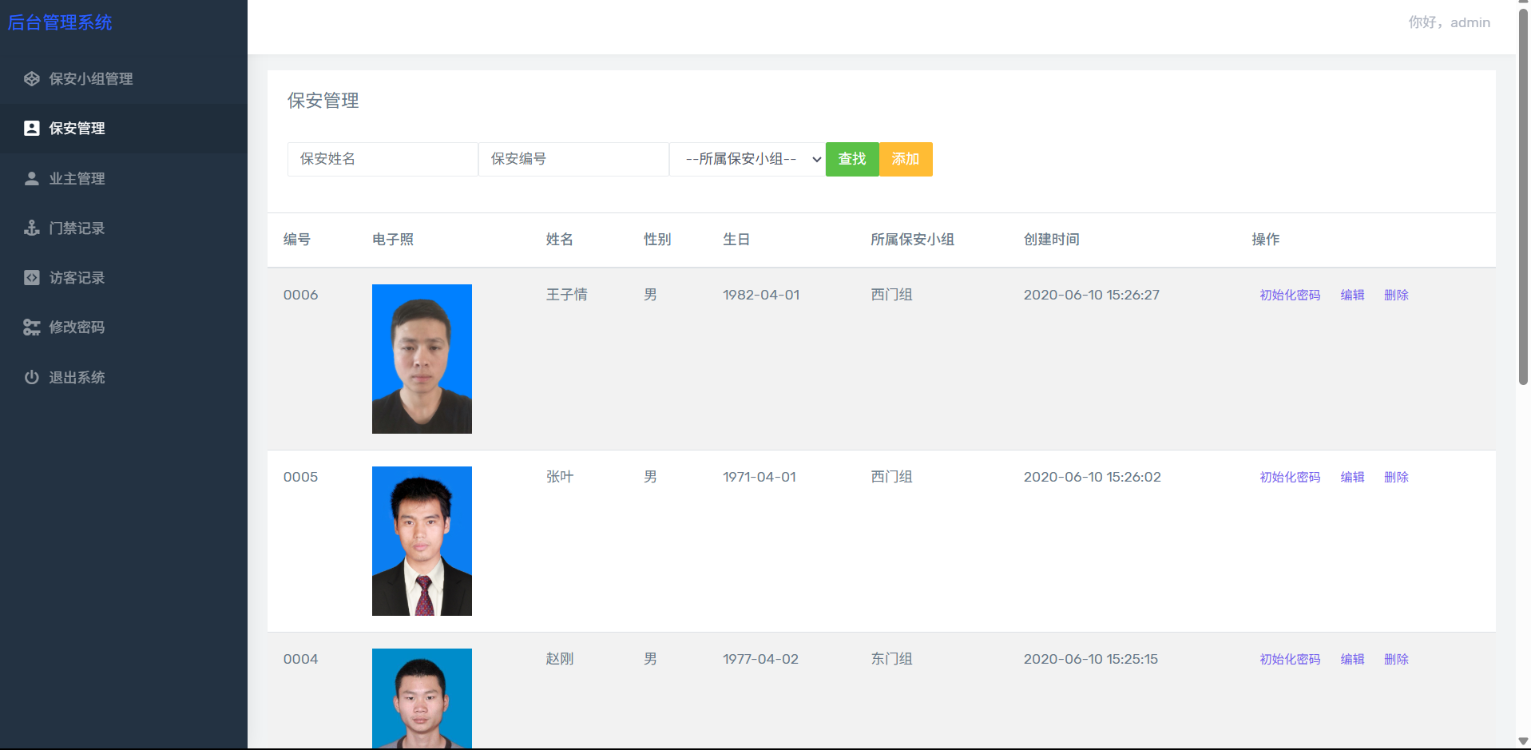Viewport: 1531px width, 750px height.
Task: Click the 业主管理 person icon
Action: click(x=32, y=179)
